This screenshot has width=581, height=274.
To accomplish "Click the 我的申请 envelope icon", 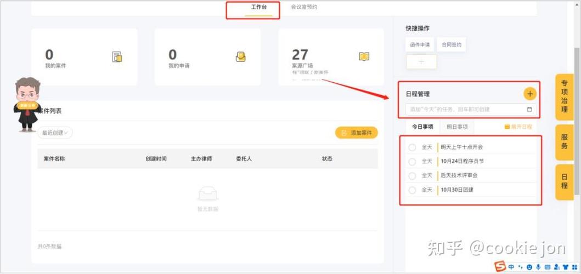I will 240,56.
